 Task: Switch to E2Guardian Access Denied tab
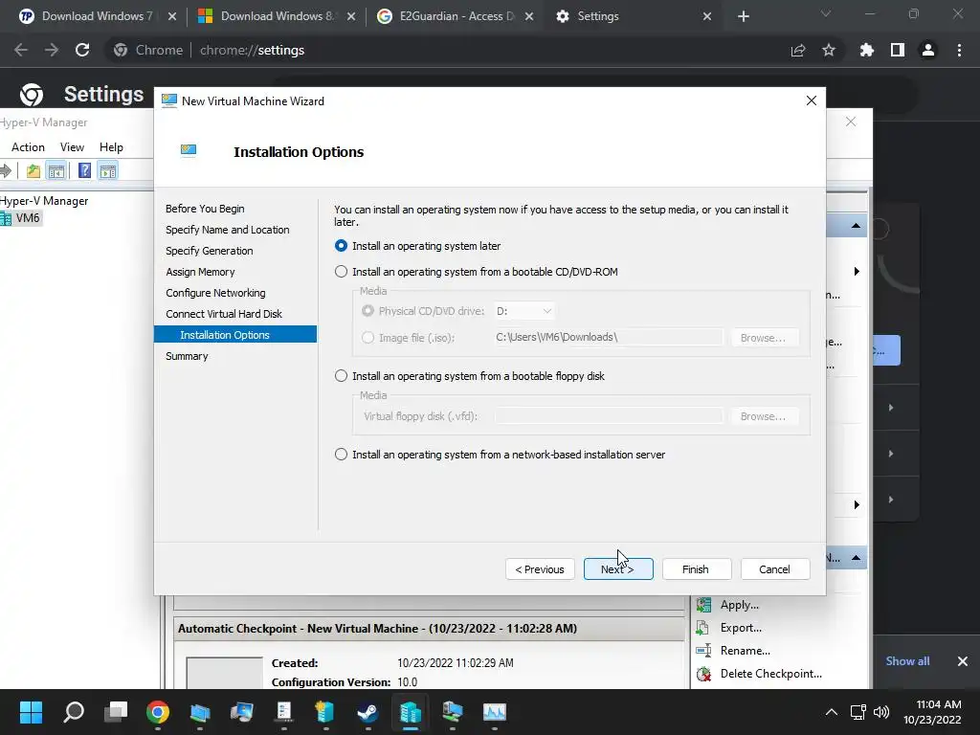(x=455, y=16)
